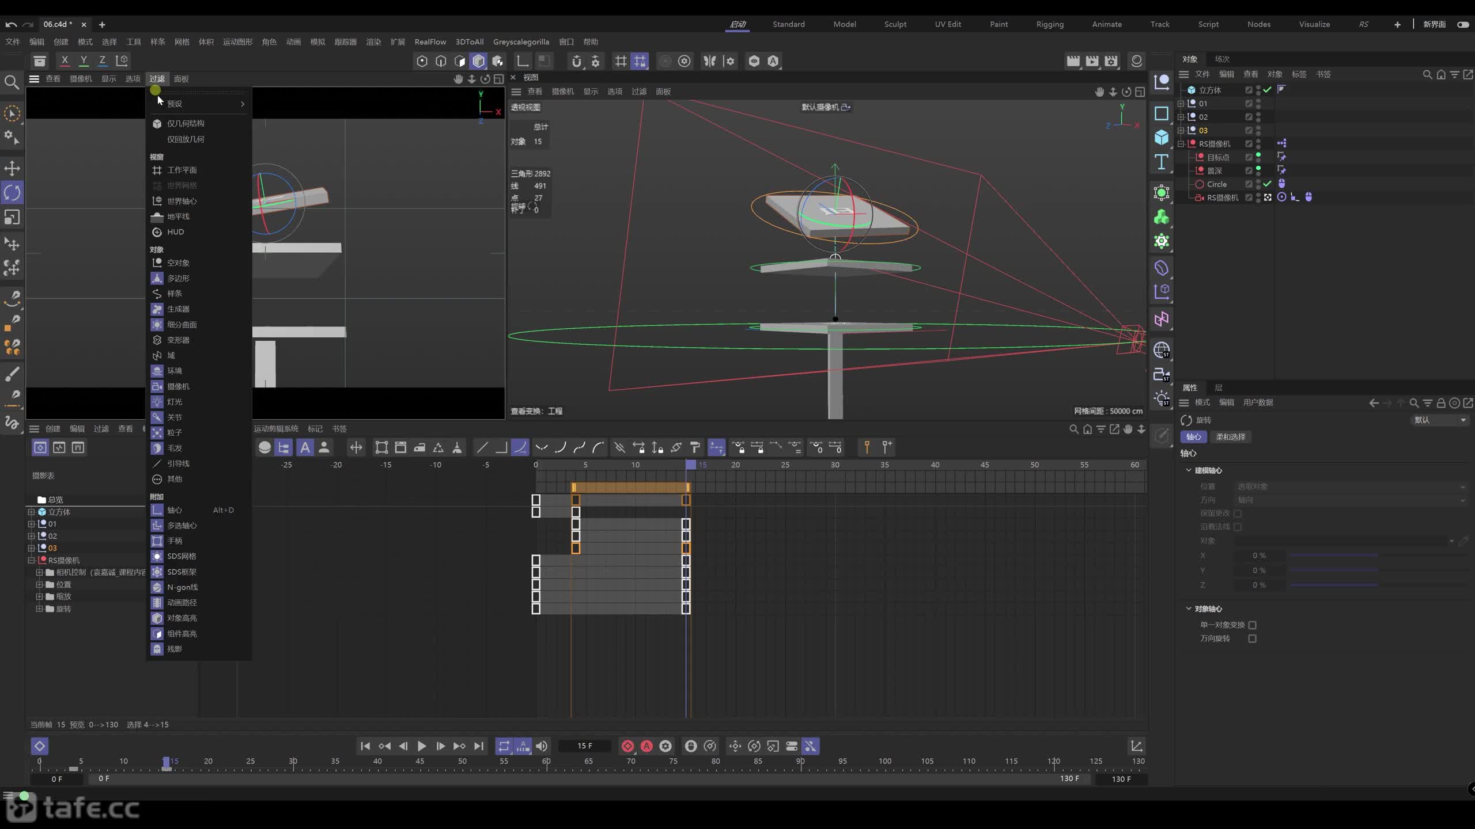Enable the 保留更改 checkbox

tap(1238, 513)
